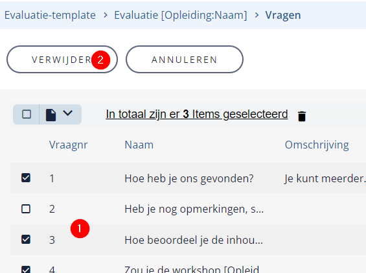The width and height of the screenshot is (366, 273).
Task: Go to Evaluatie [Opleiding:Naam] breadcrumb
Action: coord(181,15)
